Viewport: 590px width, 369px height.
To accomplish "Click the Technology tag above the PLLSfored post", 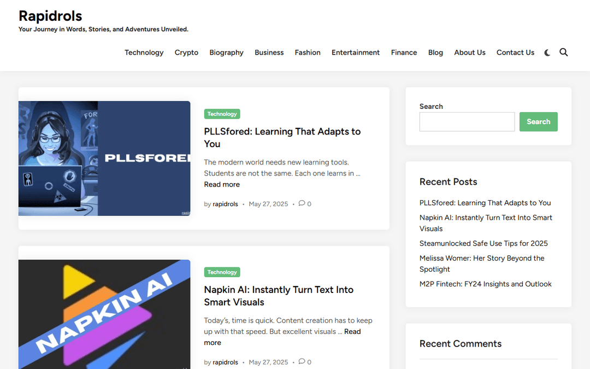I will click(x=222, y=114).
